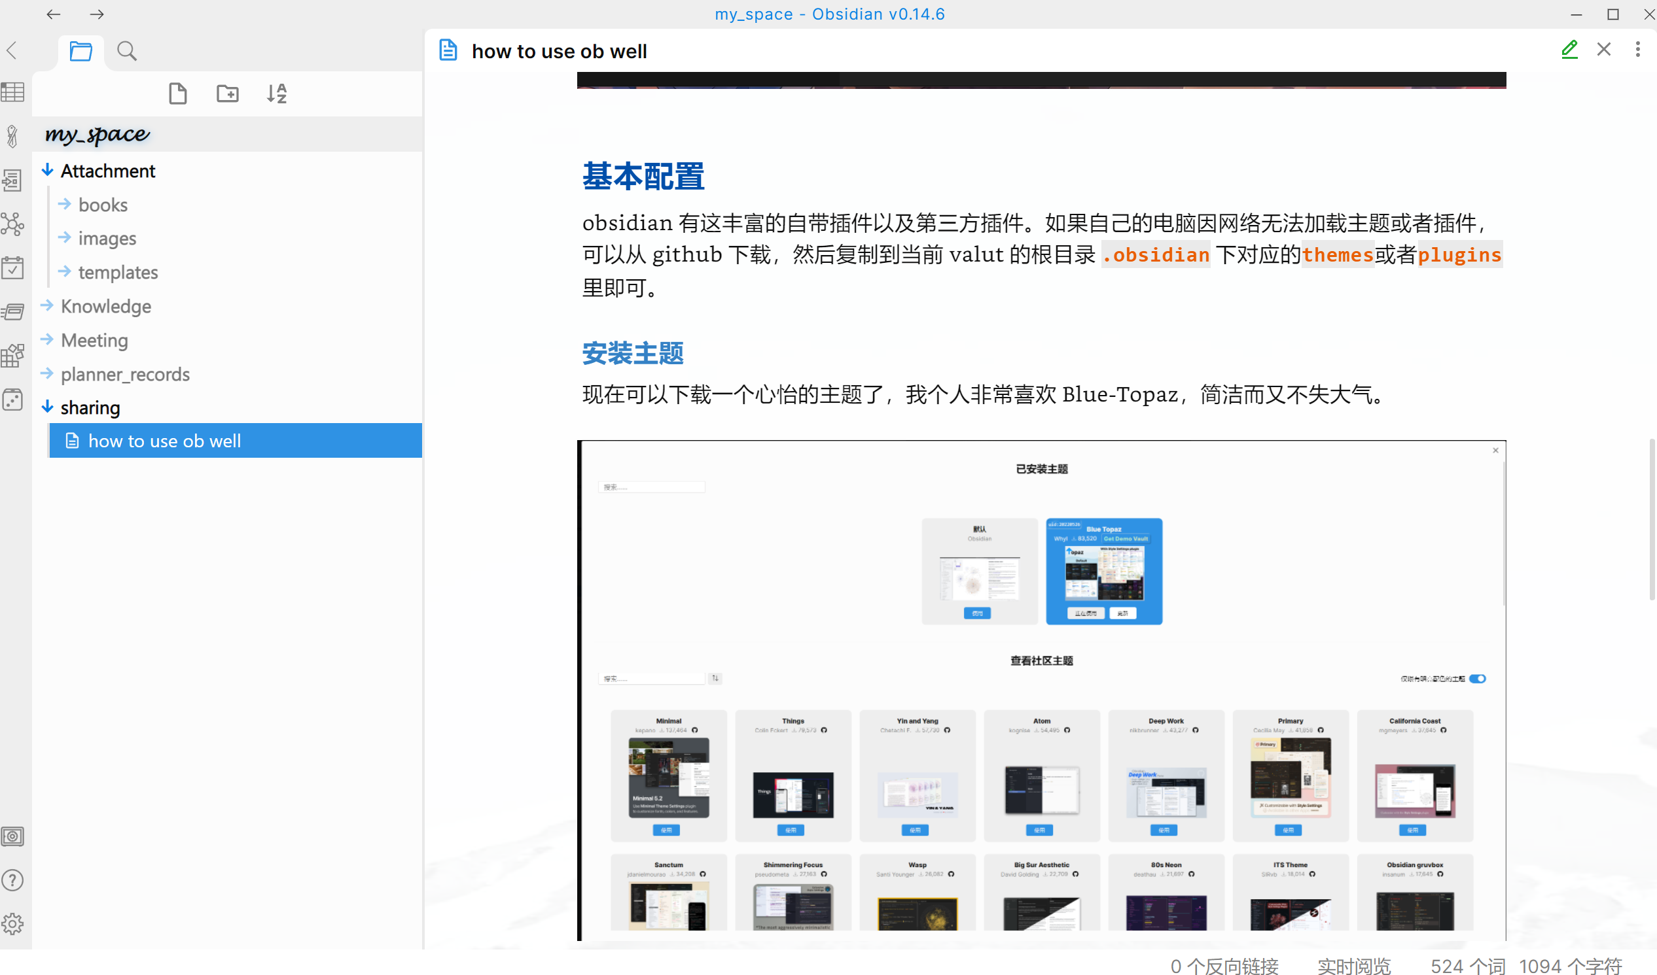Click the stacked cards ribbon icon
Viewport: 1657px width, 975px height.
[12, 311]
